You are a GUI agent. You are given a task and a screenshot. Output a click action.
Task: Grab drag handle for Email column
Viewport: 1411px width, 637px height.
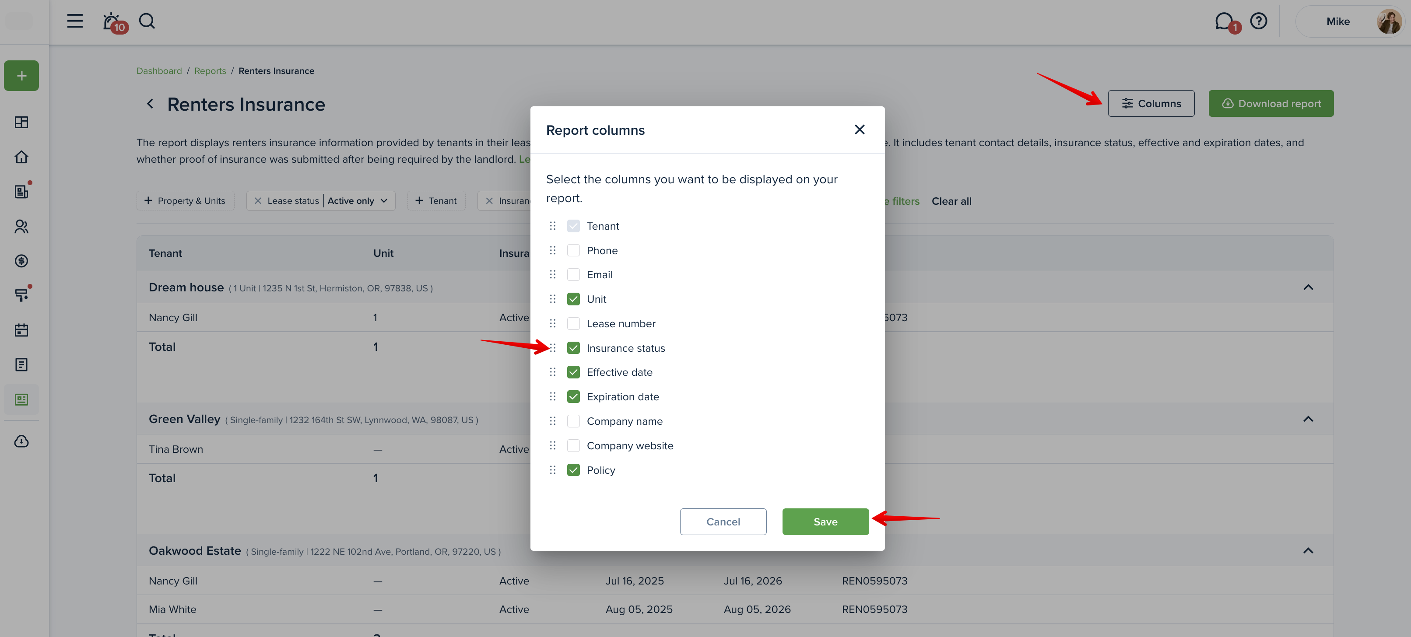coord(553,274)
